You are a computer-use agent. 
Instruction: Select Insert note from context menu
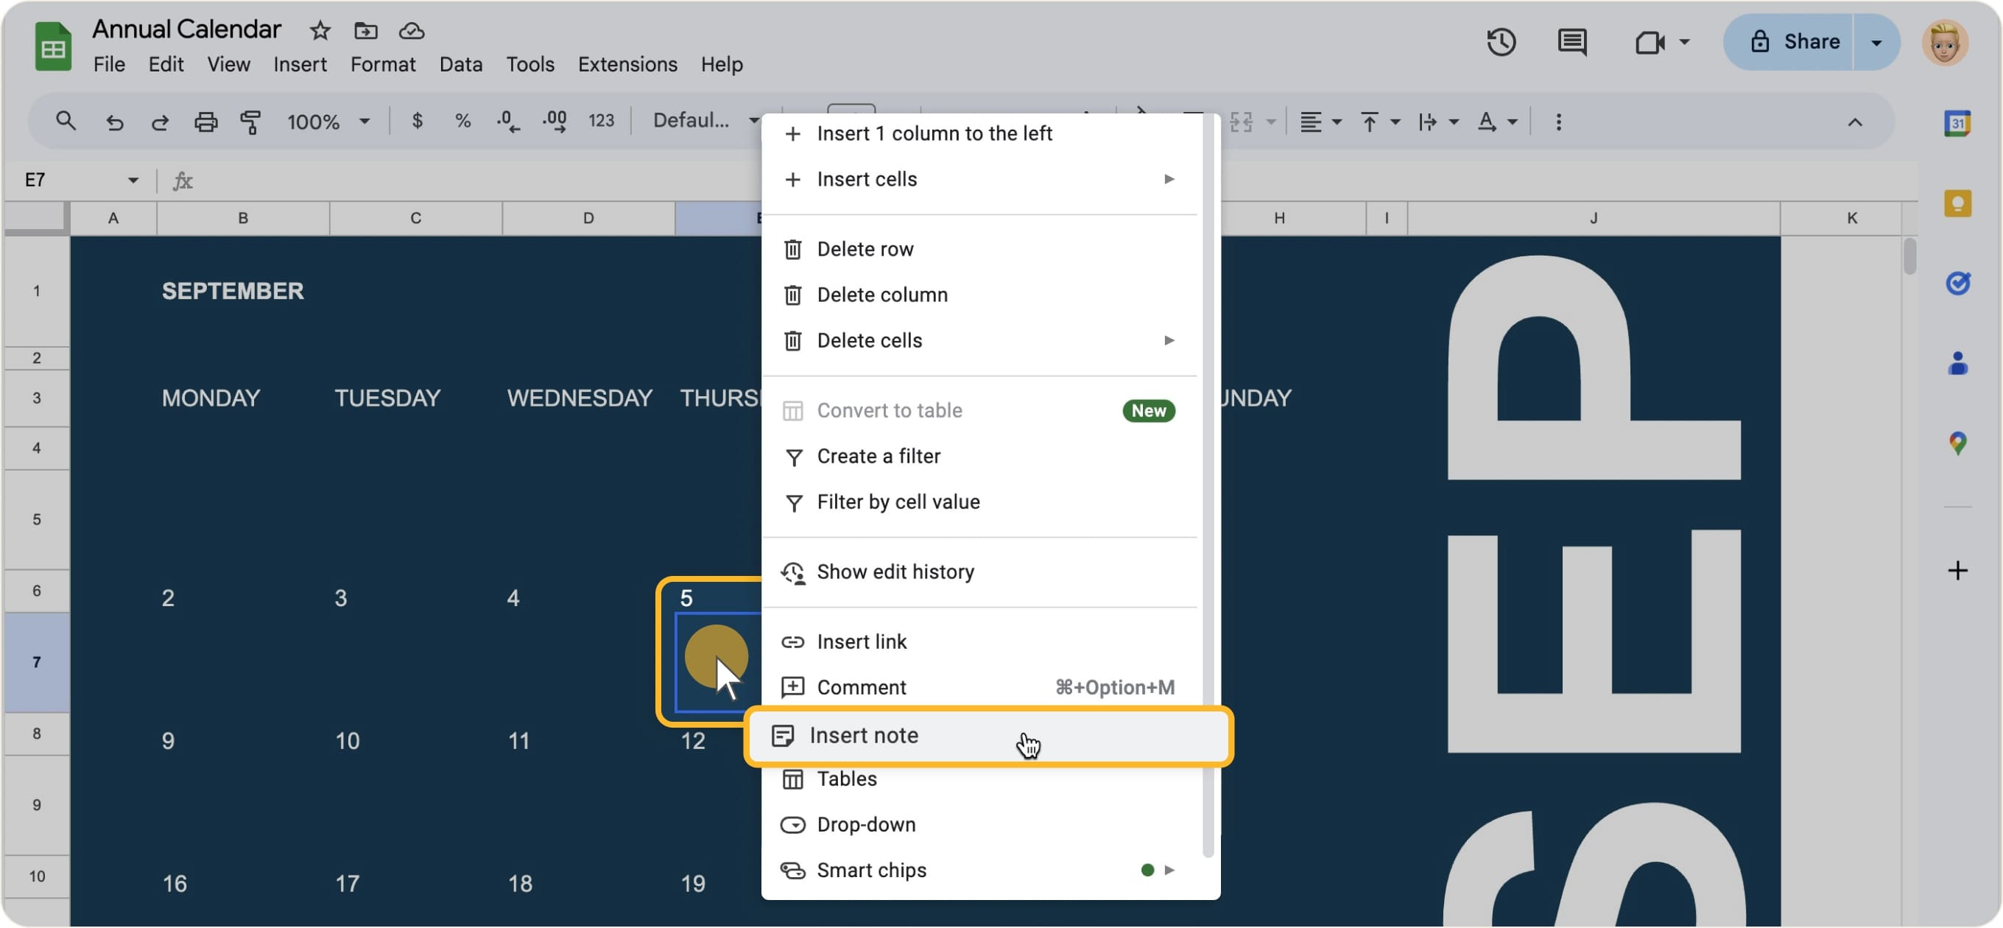click(865, 735)
